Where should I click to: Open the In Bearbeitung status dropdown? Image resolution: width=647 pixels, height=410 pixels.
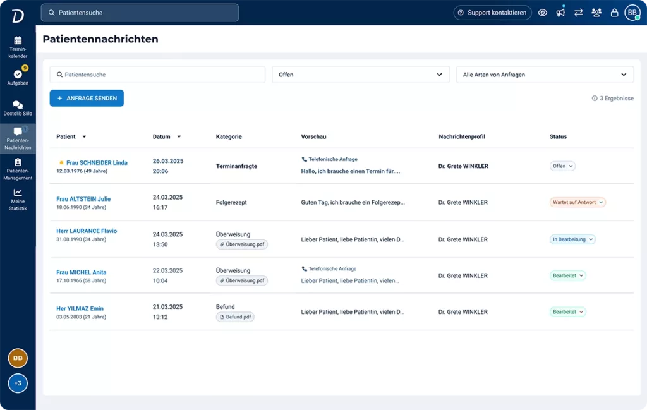pyautogui.click(x=572, y=239)
